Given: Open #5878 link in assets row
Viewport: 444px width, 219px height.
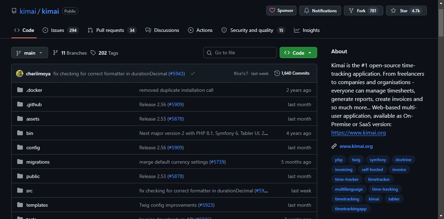Looking at the screenshot, I should pos(175,119).
